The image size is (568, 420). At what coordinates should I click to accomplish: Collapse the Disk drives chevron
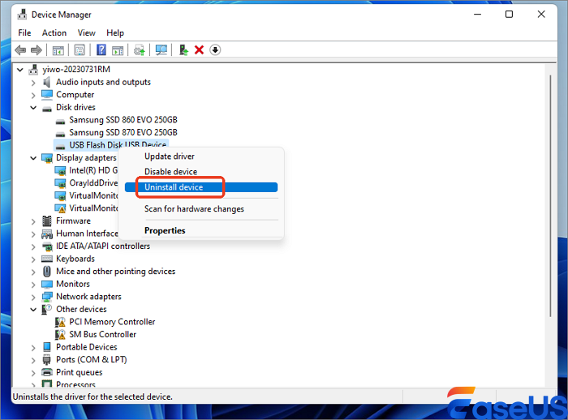33,108
